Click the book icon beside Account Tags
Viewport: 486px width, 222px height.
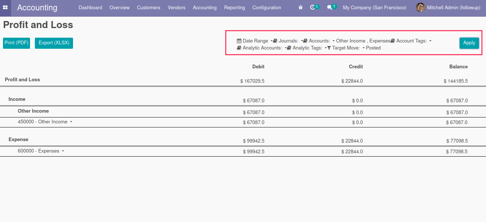point(393,41)
